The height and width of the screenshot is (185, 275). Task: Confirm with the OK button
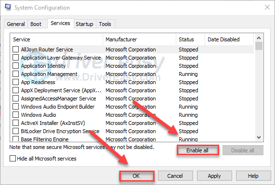pyautogui.click(x=136, y=176)
